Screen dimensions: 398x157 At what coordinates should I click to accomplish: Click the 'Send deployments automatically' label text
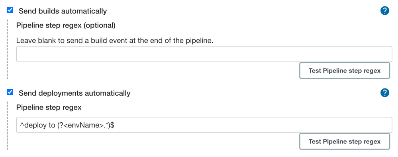(x=75, y=93)
